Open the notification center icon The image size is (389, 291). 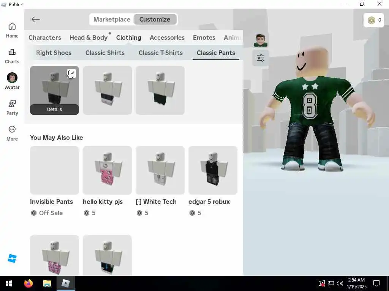(x=376, y=283)
